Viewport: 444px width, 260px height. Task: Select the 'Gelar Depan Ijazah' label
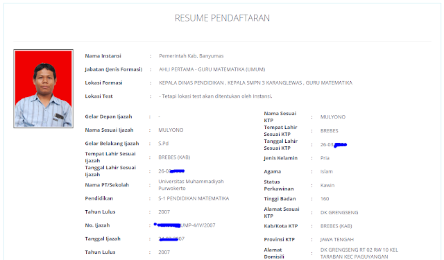(108, 116)
